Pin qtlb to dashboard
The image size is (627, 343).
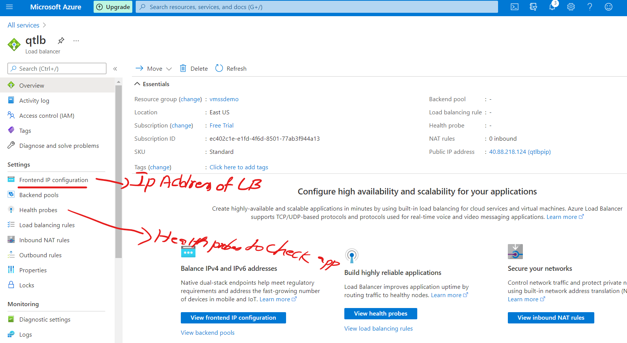pos(61,40)
